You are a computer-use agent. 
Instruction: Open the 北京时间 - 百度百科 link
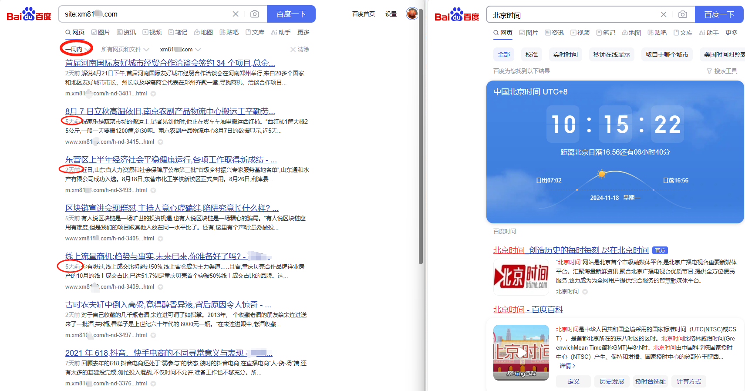point(528,310)
